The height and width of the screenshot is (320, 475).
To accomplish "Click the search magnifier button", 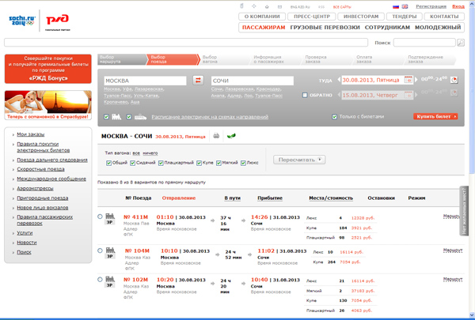I will point(461,43).
